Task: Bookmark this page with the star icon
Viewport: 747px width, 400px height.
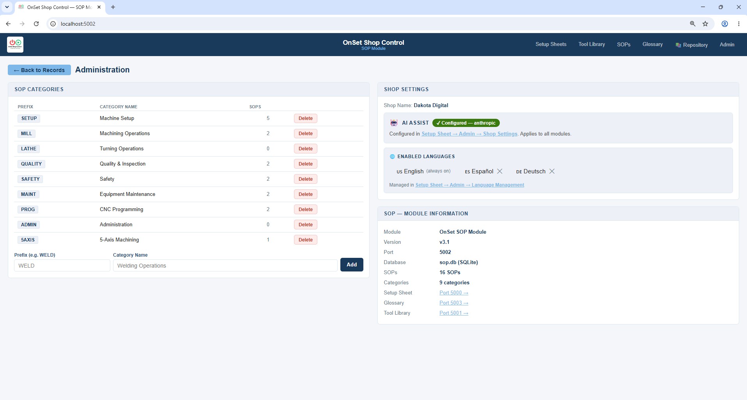Action: pyautogui.click(x=705, y=24)
